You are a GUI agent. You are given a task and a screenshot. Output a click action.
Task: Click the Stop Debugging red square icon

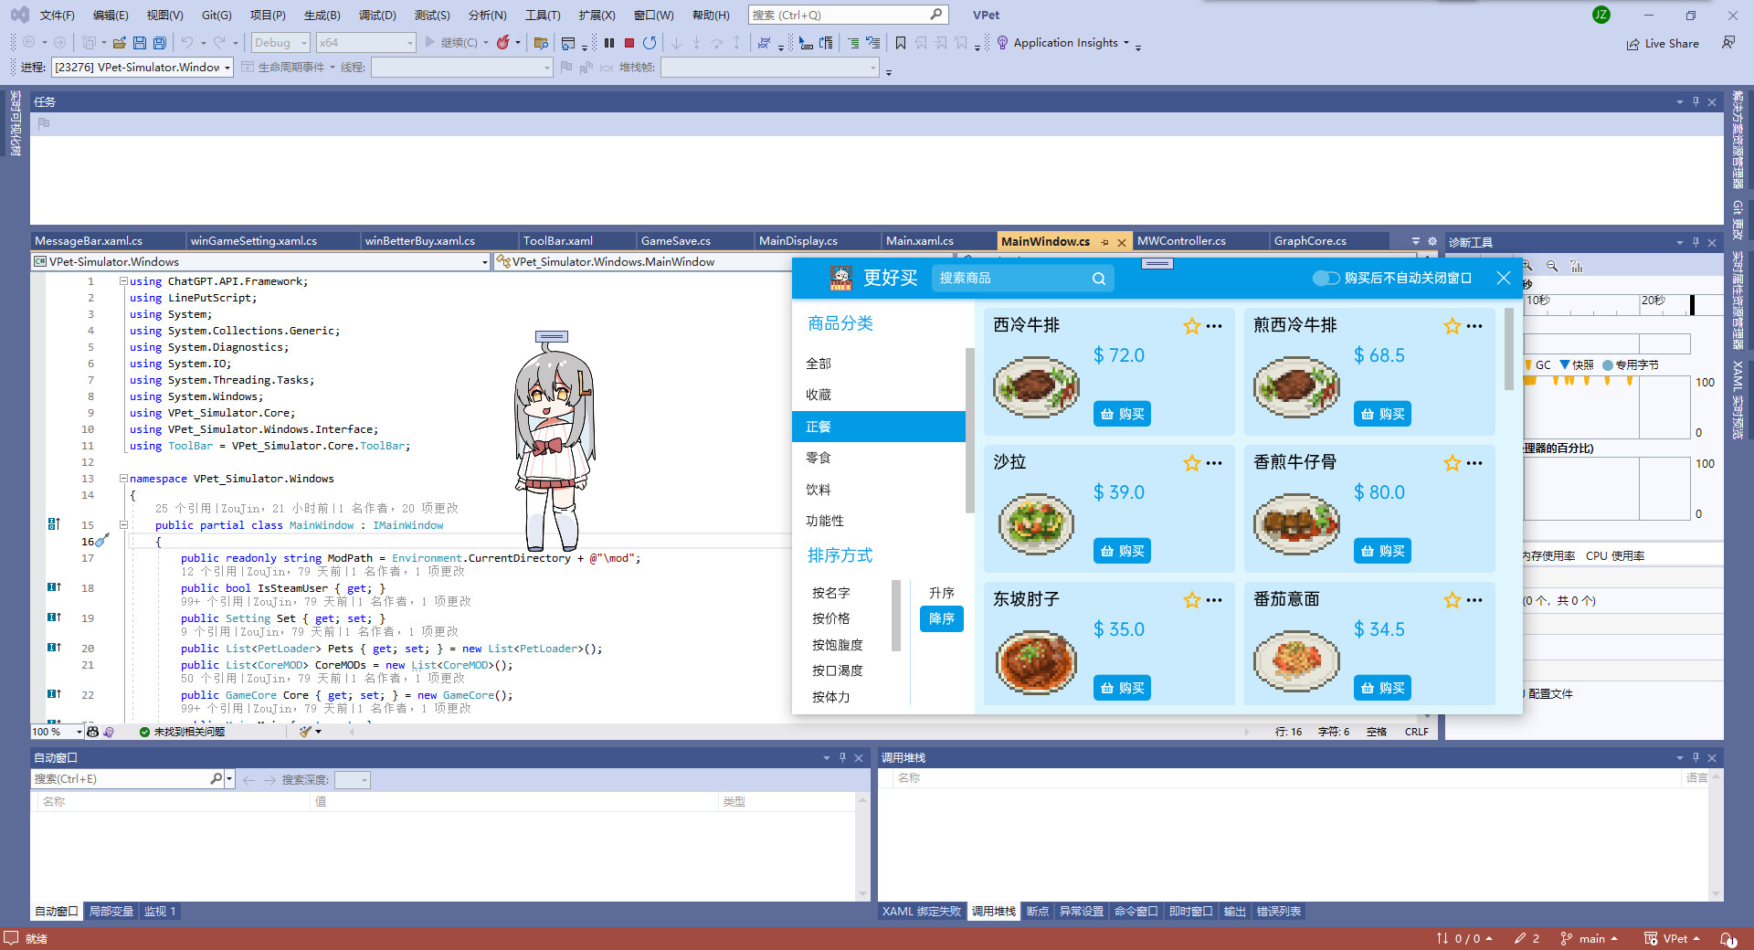tap(629, 43)
